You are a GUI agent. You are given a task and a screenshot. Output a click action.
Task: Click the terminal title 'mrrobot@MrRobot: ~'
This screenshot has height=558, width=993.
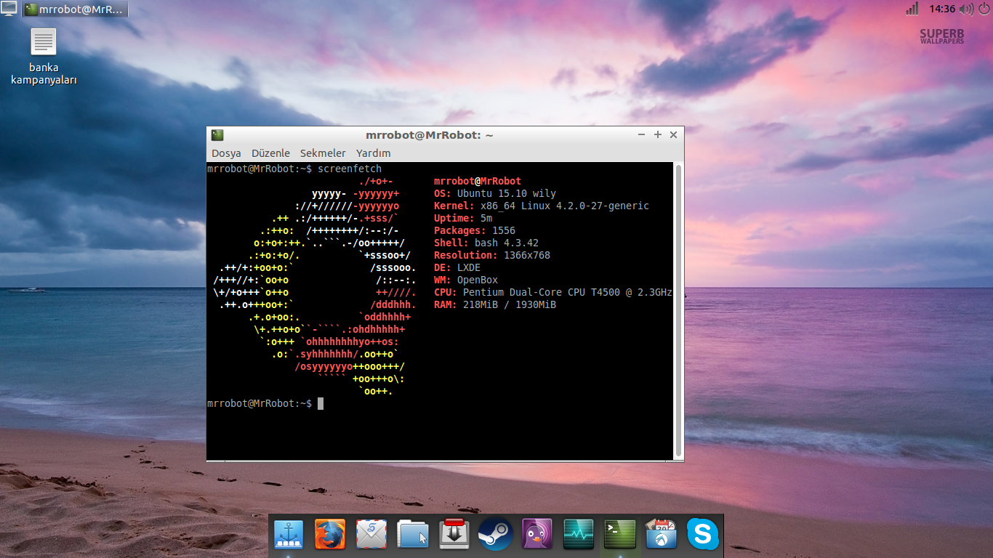point(430,135)
